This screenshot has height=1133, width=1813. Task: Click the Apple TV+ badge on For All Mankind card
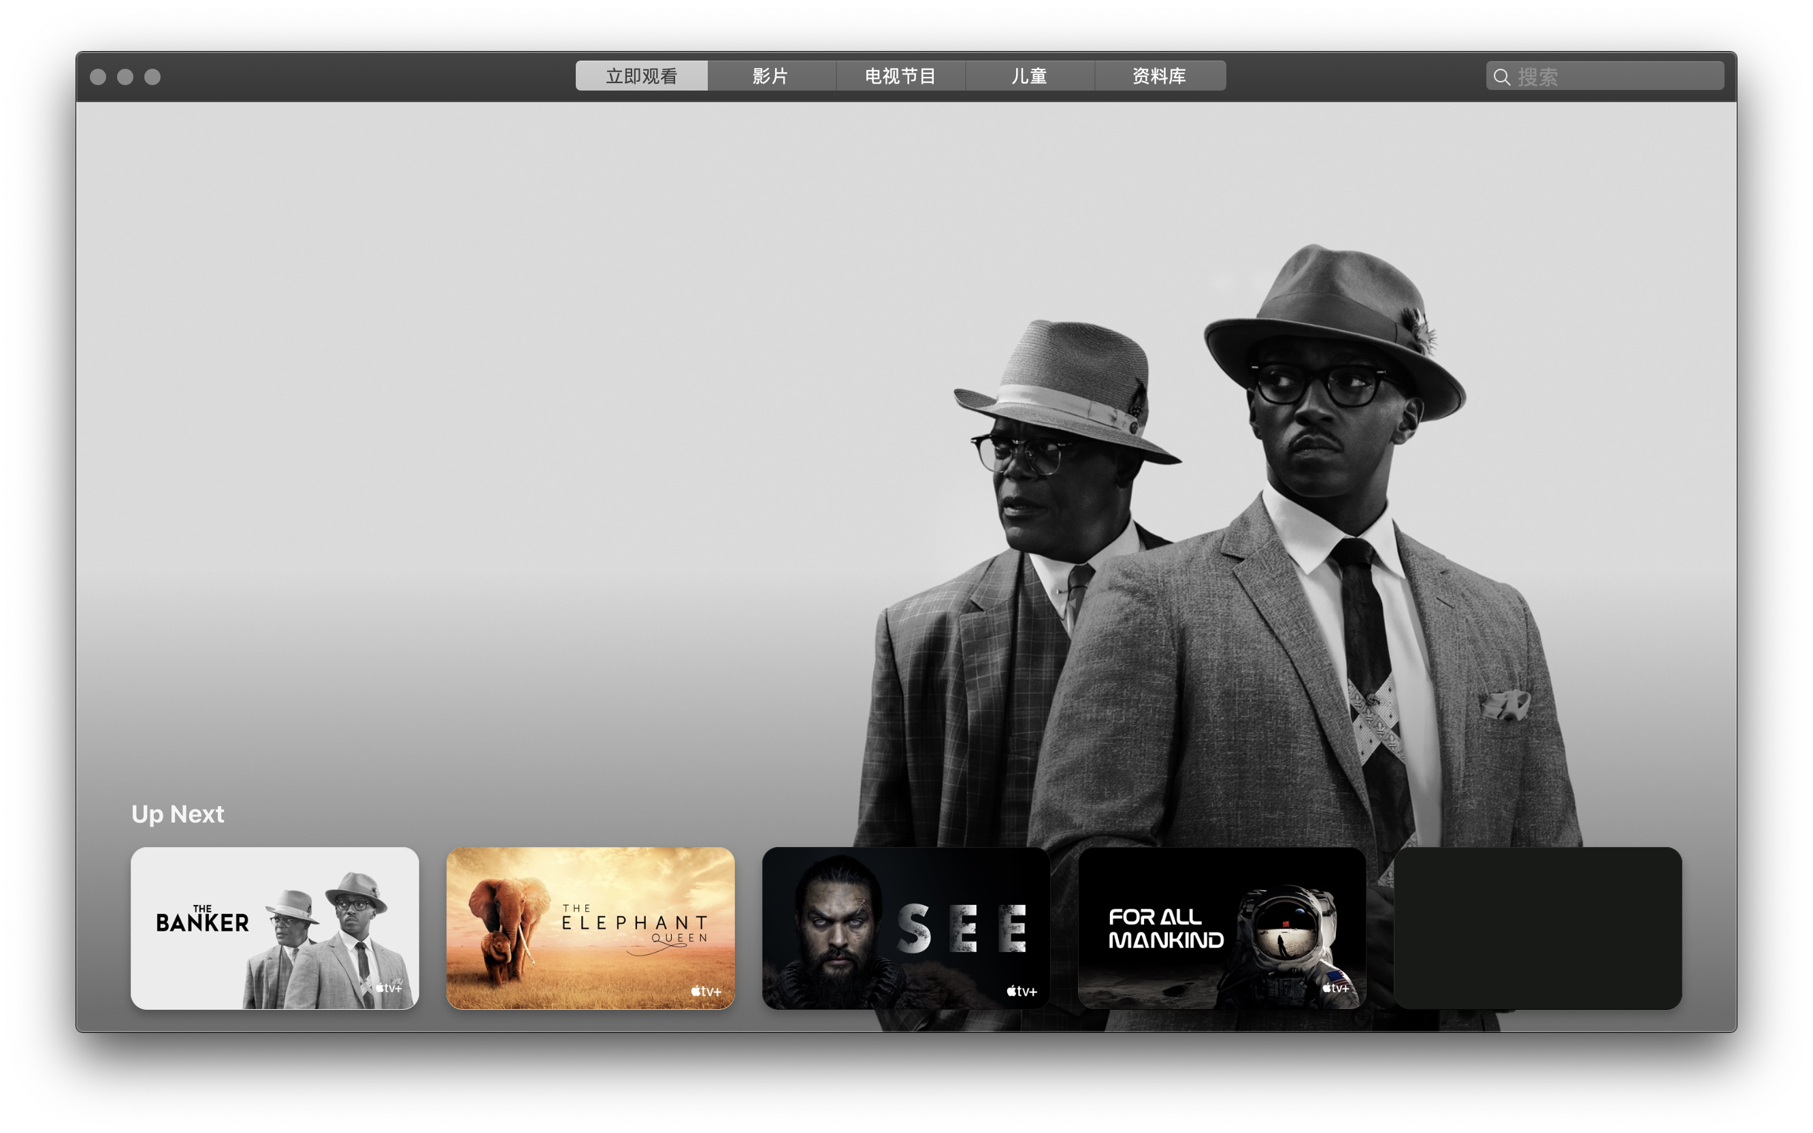(1335, 987)
